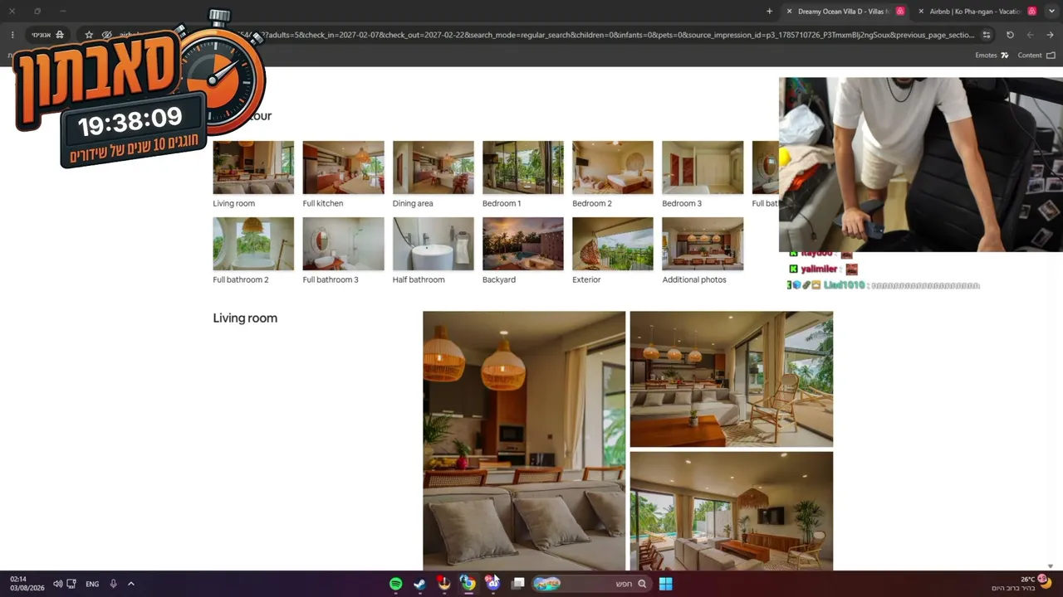Open the large living room sofa photo
The height and width of the screenshot is (597, 1063).
click(x=524, y=441)
